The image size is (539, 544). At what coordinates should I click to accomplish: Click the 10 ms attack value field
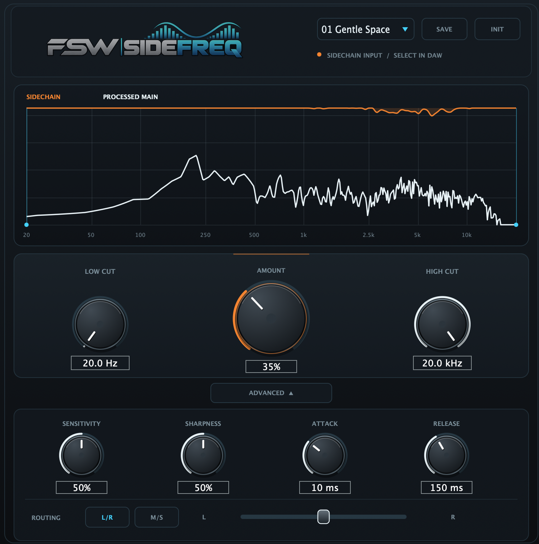tap(325, 487)
